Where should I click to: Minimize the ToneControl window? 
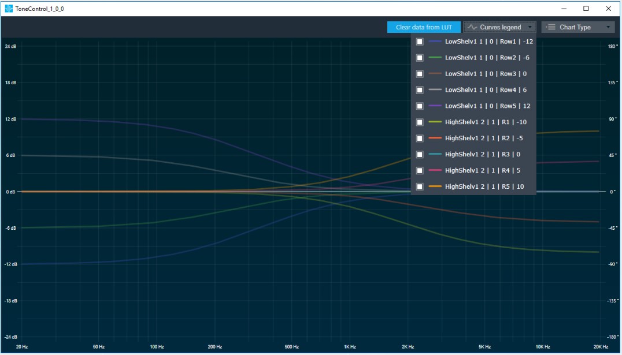pos(564,8)
